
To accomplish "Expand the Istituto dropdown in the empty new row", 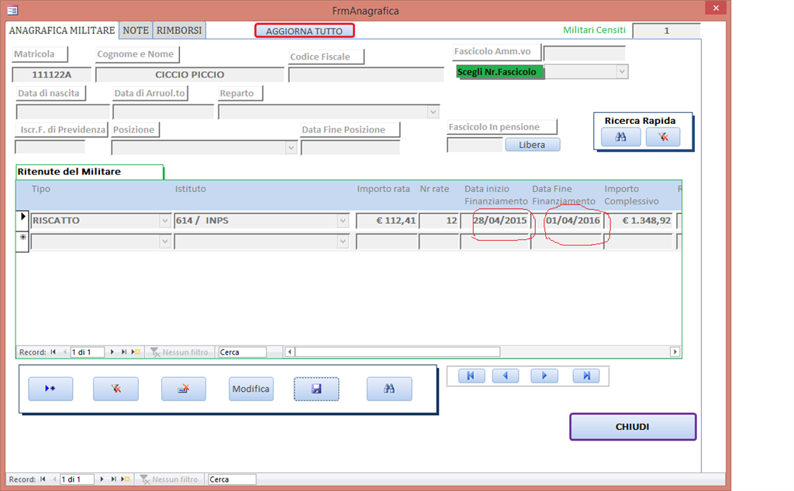I will (343, 242).
